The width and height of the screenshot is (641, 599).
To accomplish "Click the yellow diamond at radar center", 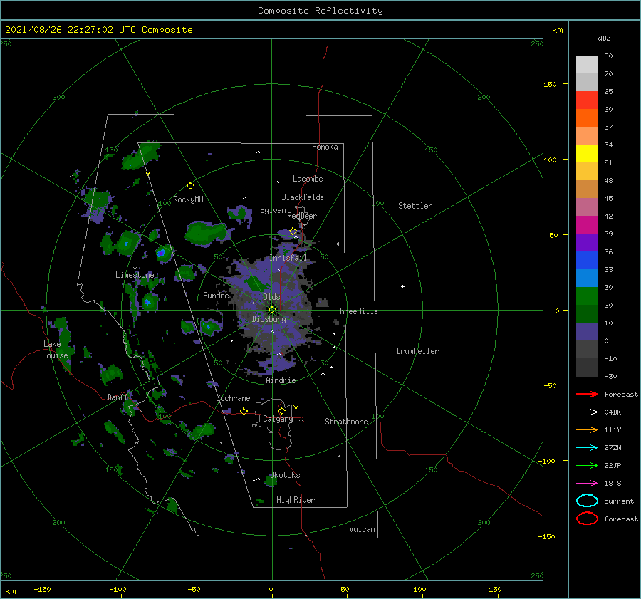I will click(272, 310).
